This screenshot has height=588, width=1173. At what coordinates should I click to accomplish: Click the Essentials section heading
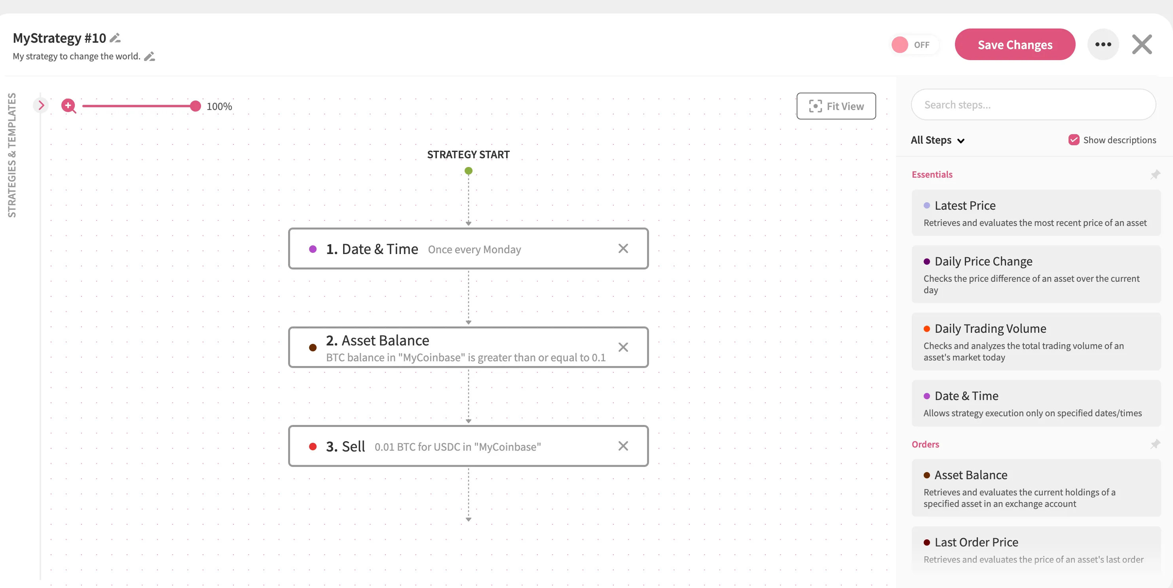pos(932,175)
